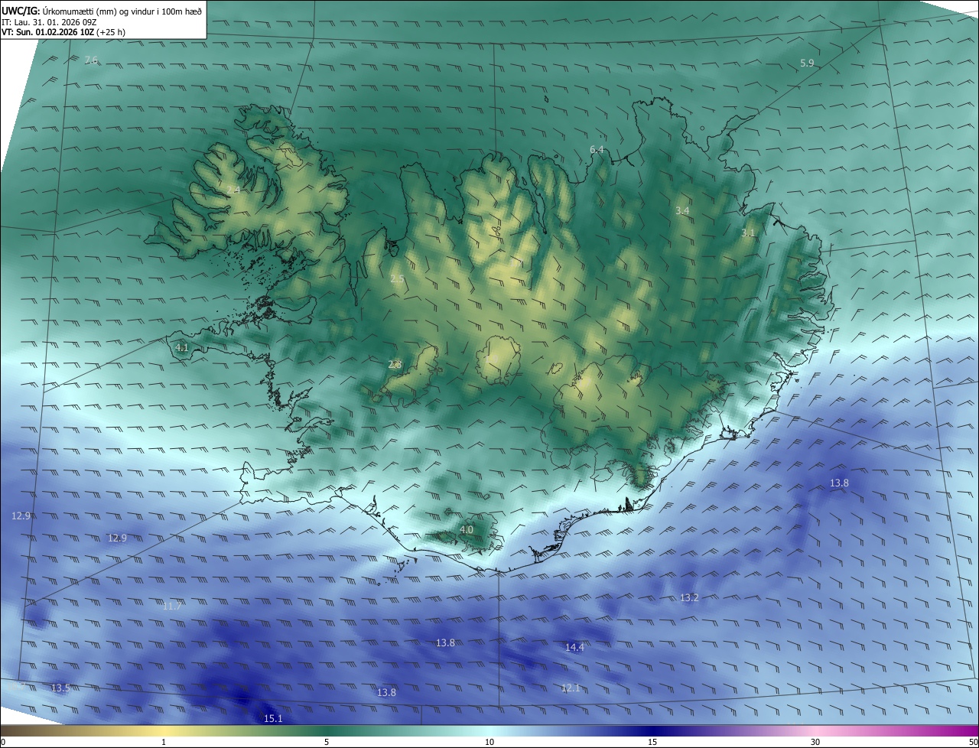979x748 pixels.
Task: Click the map value label 2.8
Action: tap(395, 365)
